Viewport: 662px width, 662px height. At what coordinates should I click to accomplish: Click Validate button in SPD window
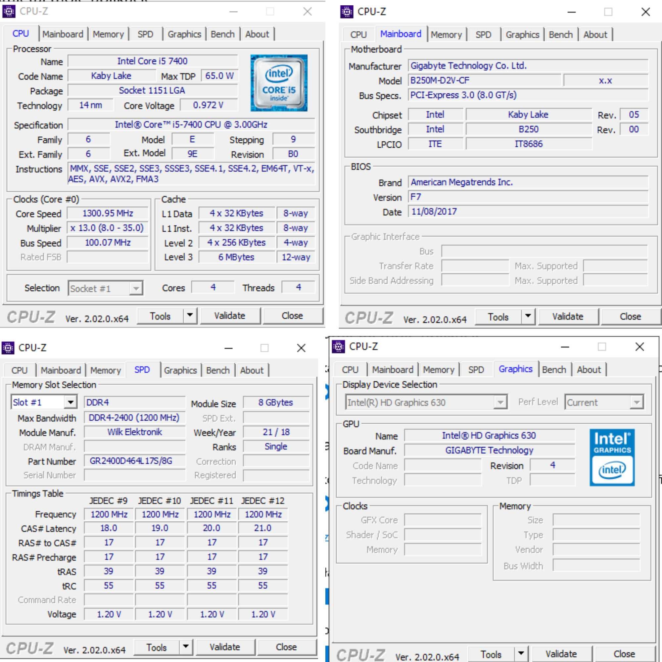click(x=225, y=647)
